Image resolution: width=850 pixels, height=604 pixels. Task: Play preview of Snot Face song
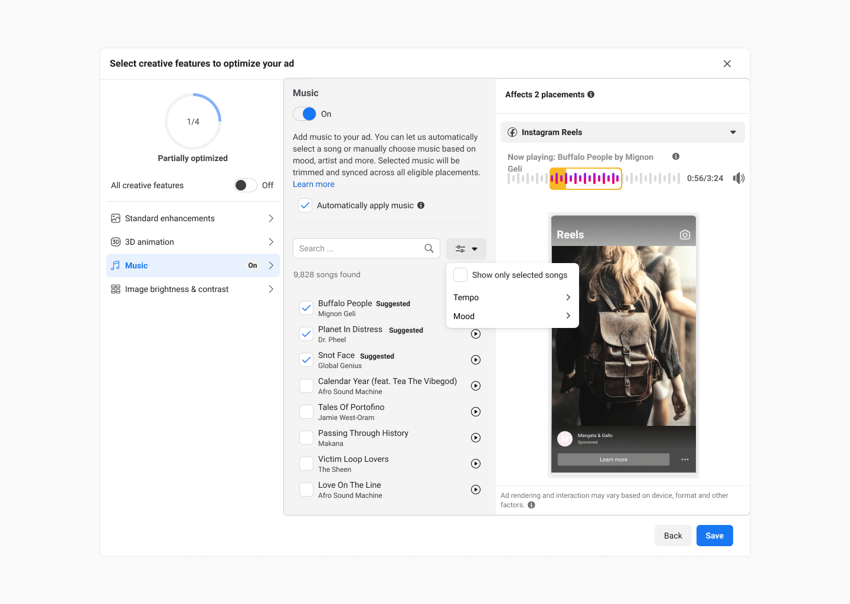[x=476, y=360]
